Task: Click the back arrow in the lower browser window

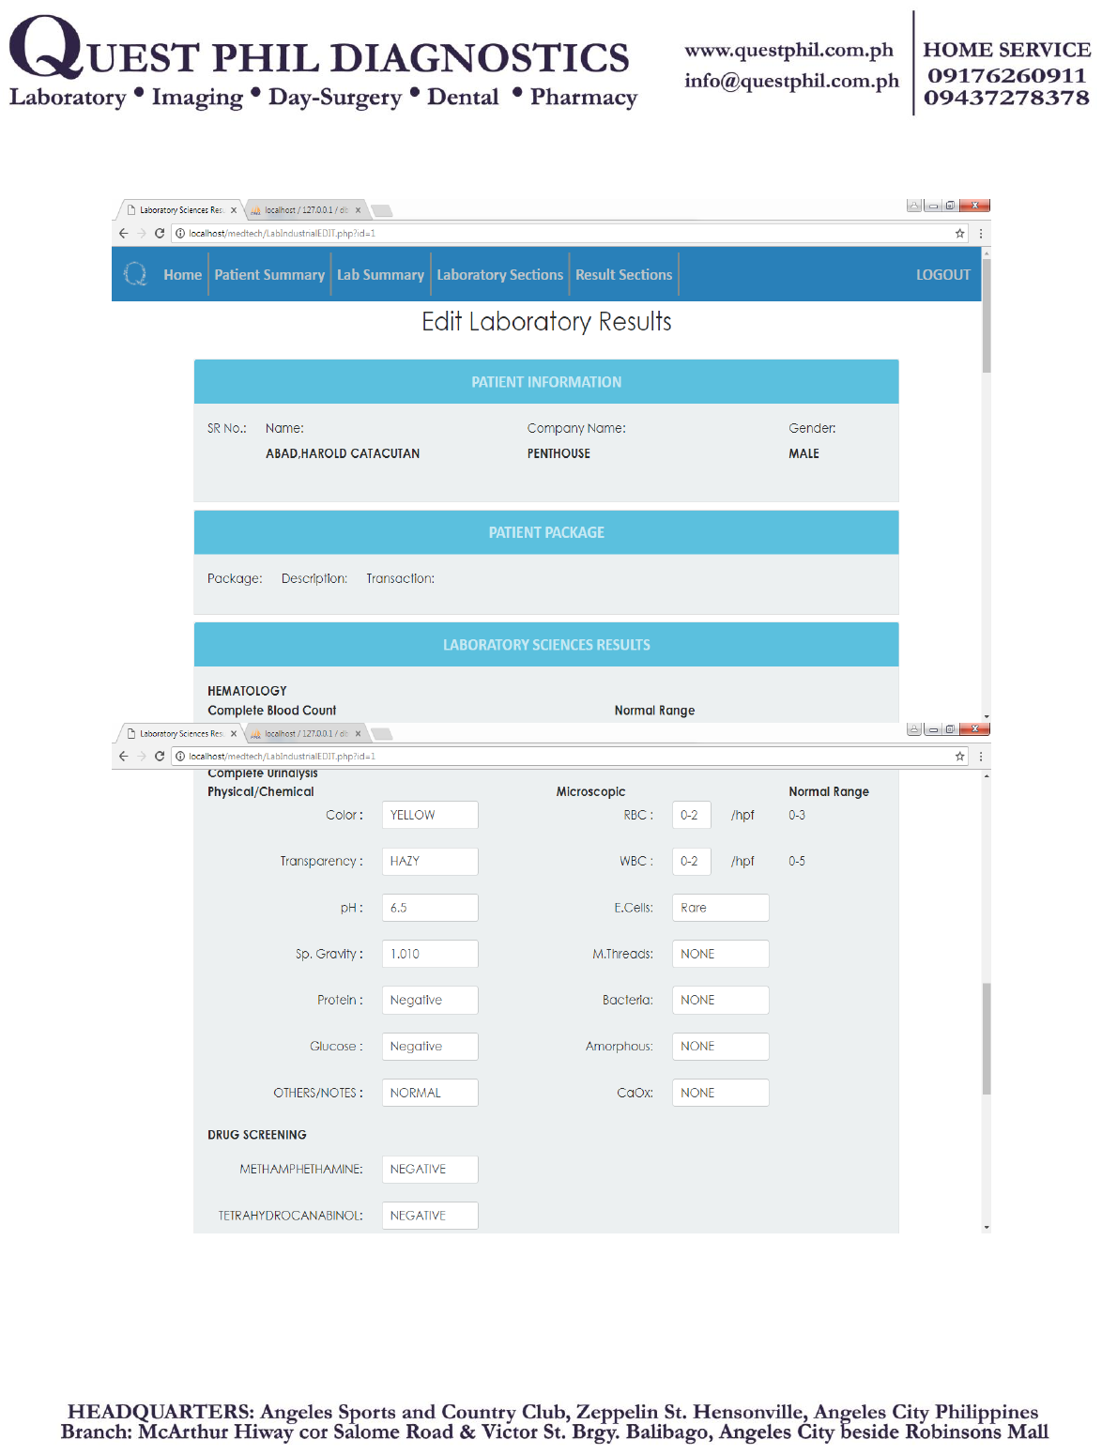Action: 123,757
